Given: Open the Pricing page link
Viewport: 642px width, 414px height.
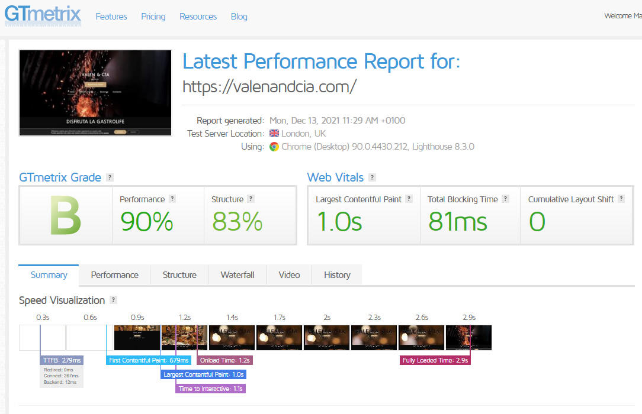Looking at the screenshot, I should (x=153, y=17).
